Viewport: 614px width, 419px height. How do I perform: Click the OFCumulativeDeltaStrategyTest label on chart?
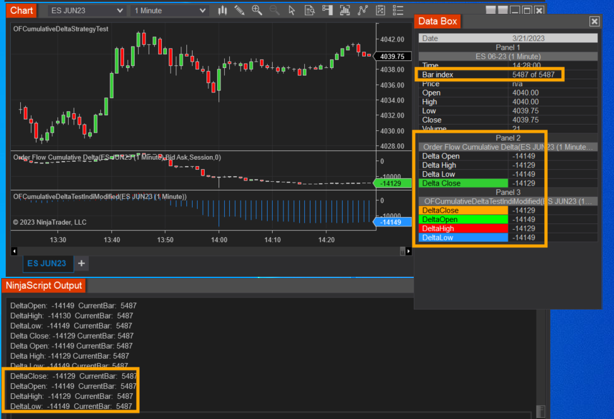click(x=60, y=29)
